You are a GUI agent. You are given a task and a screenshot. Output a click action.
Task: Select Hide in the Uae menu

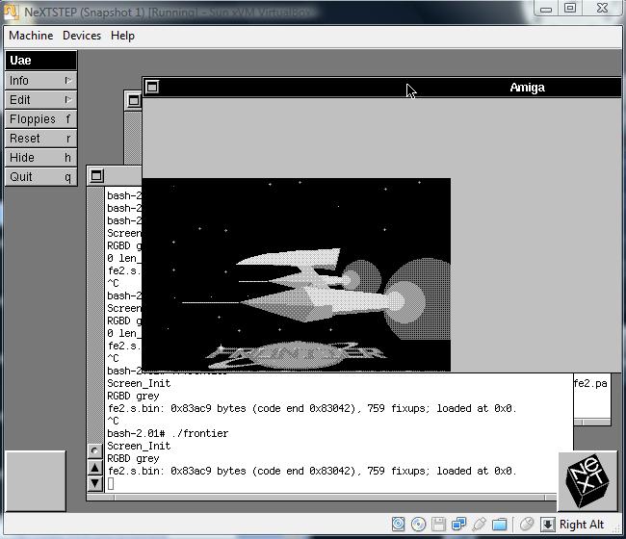(x=40, y=158)
